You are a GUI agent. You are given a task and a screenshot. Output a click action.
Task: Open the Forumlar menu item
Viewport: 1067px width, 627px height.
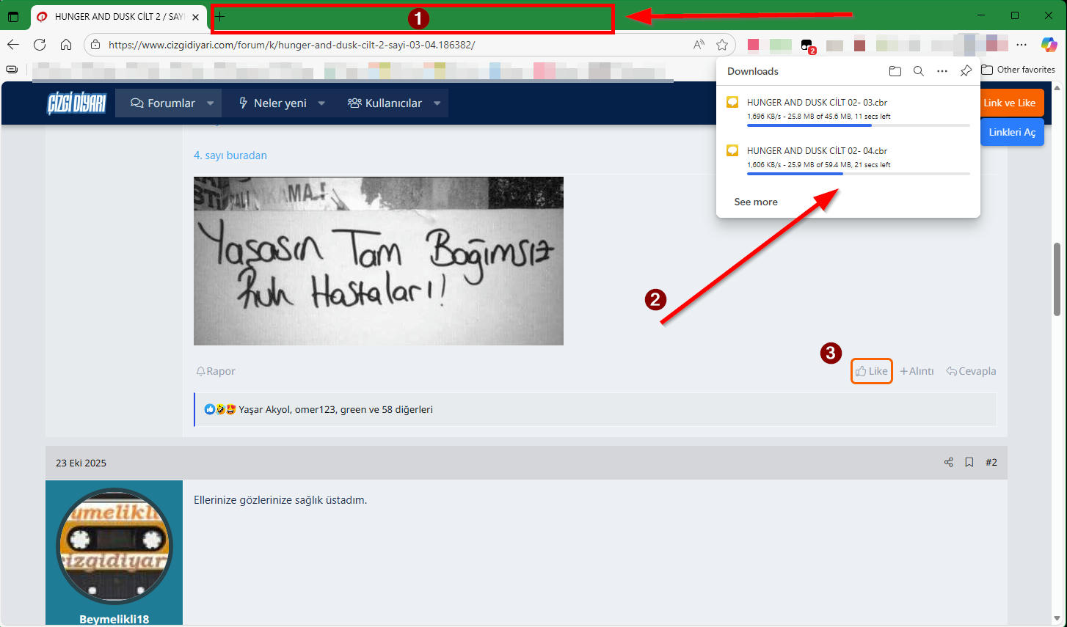[163, 103]
